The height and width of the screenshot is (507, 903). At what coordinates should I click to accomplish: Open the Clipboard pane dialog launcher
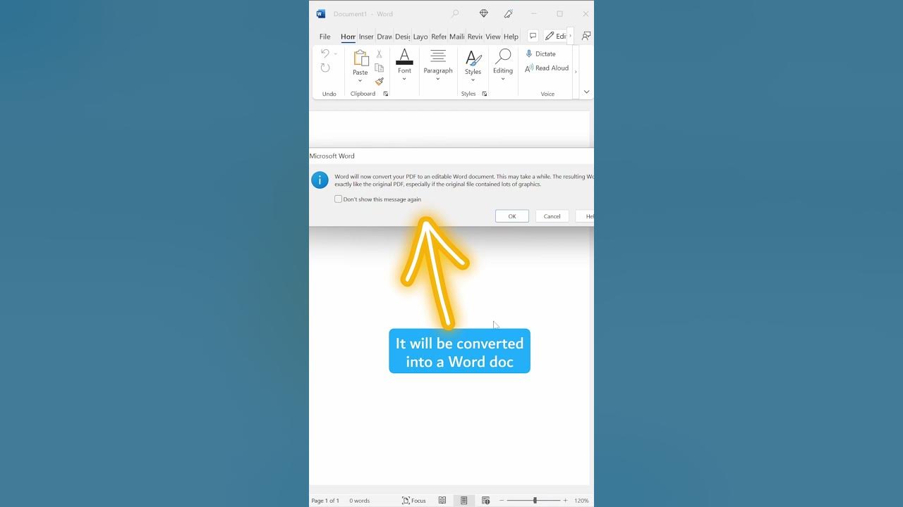coord(386,94)
